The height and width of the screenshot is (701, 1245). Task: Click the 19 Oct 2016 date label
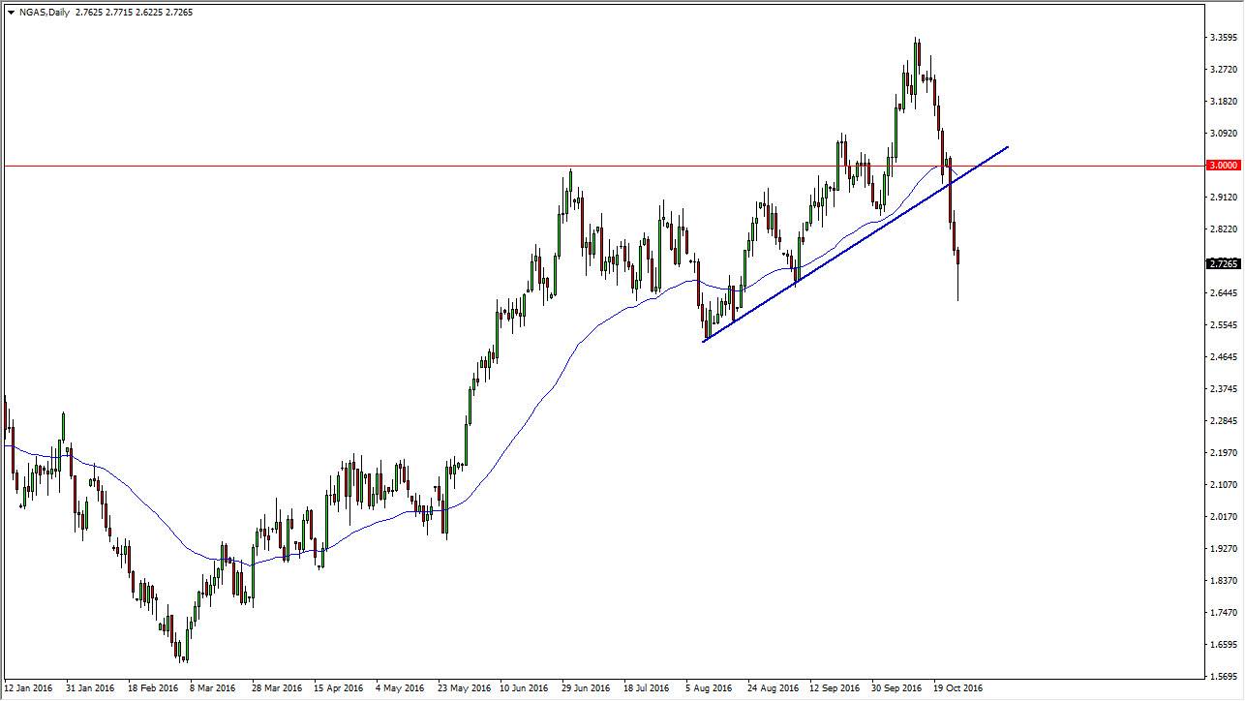pyautogui.click(x=957, y=689)
